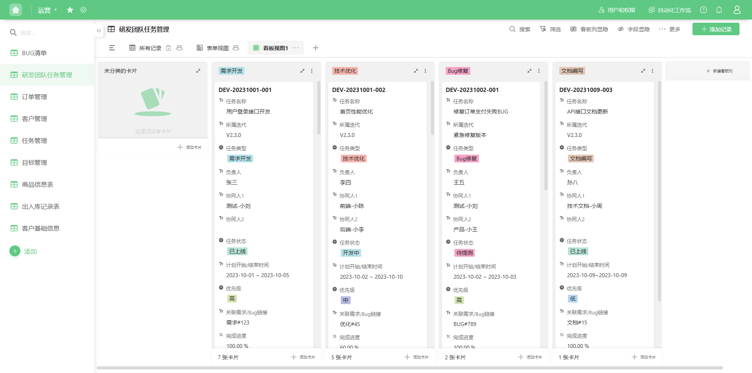Open 用户和权限 settings
752x373 pixels.
coord(617,10)
